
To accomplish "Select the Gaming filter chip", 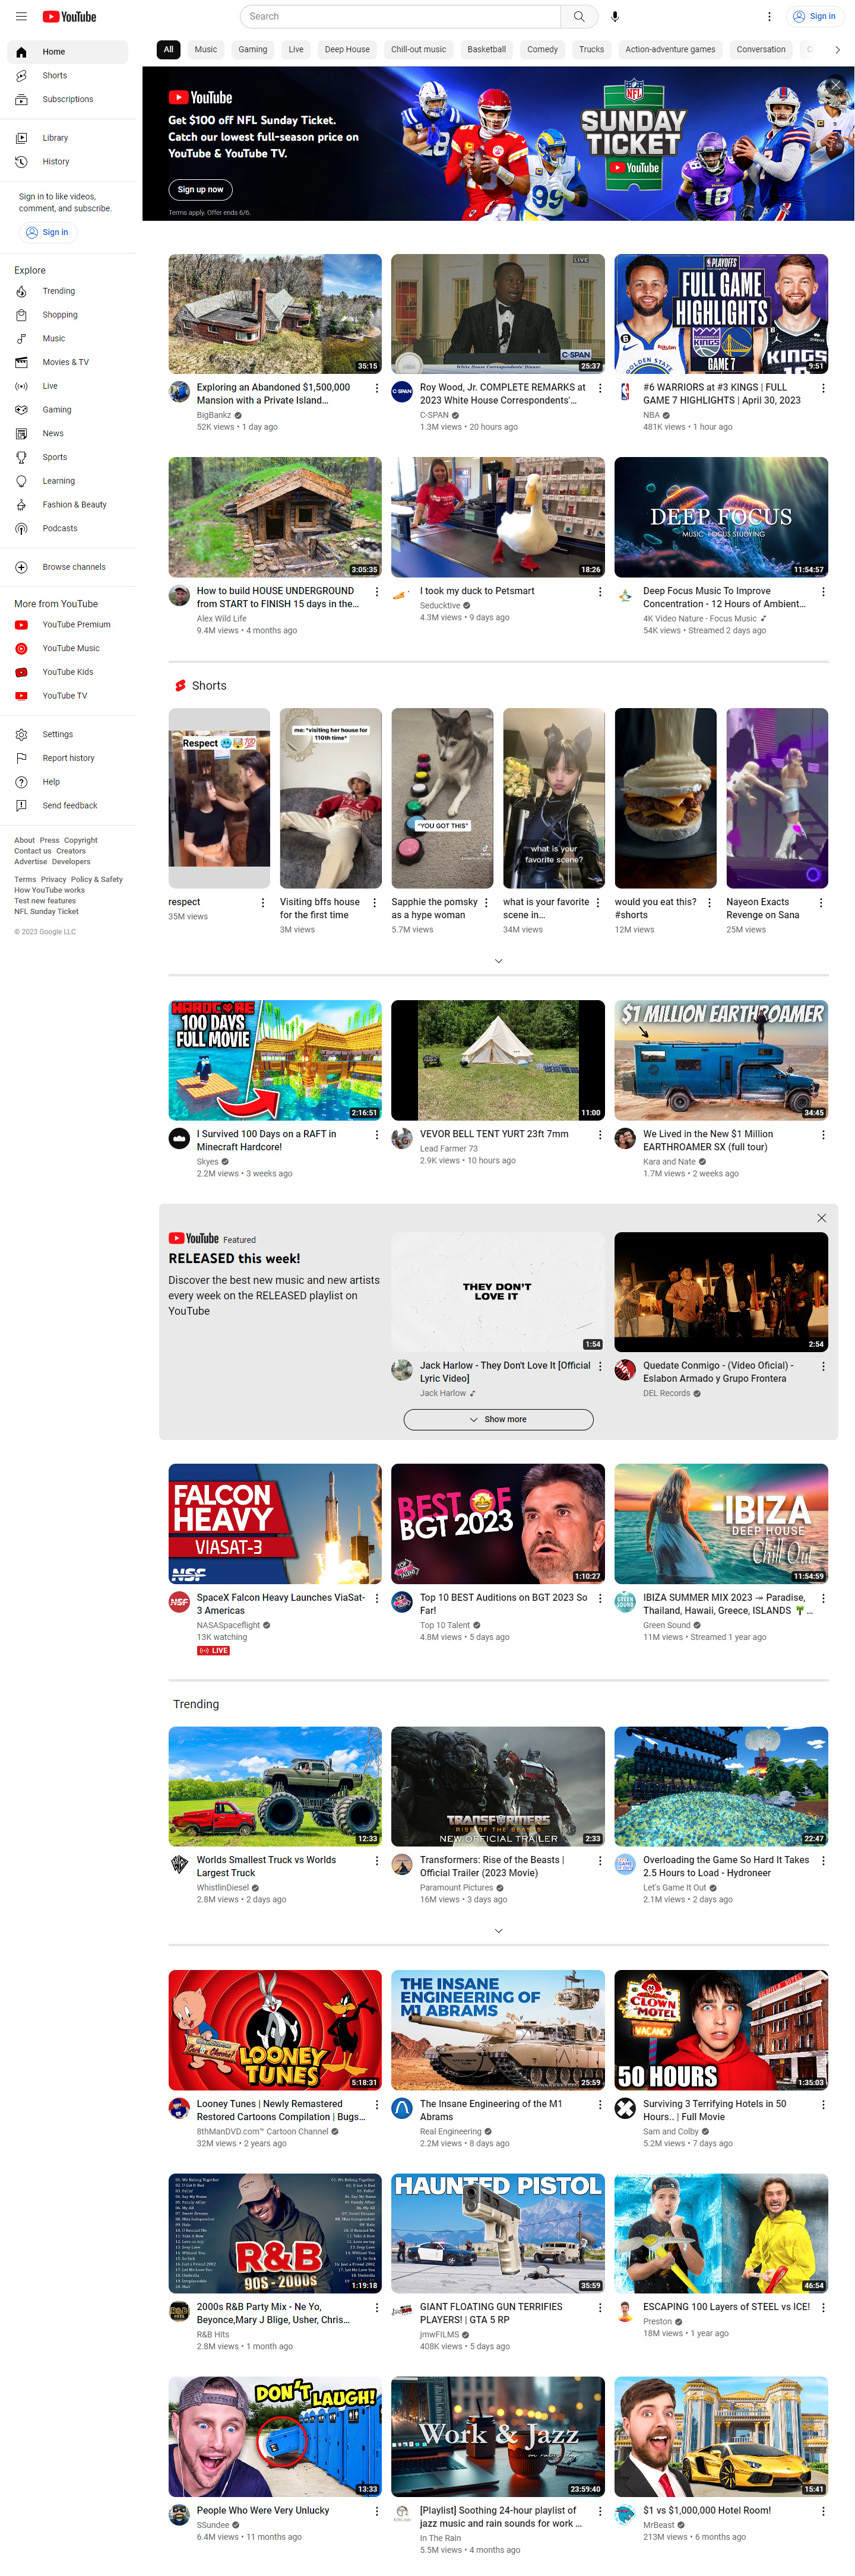I will click(252, 49).
